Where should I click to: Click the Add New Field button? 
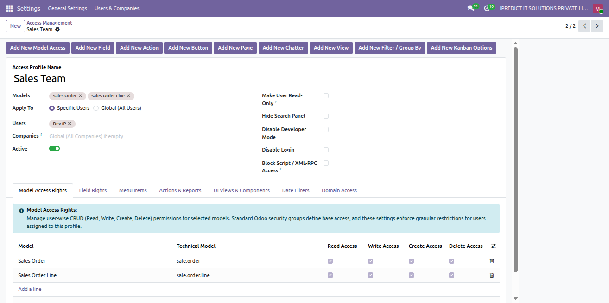93,48
